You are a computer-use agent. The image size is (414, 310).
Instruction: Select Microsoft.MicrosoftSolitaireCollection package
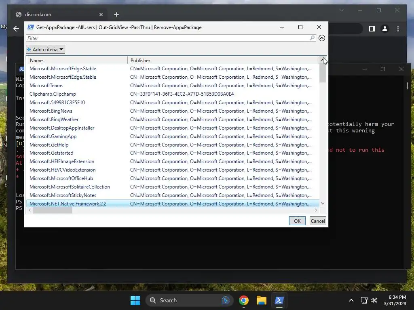173,186
